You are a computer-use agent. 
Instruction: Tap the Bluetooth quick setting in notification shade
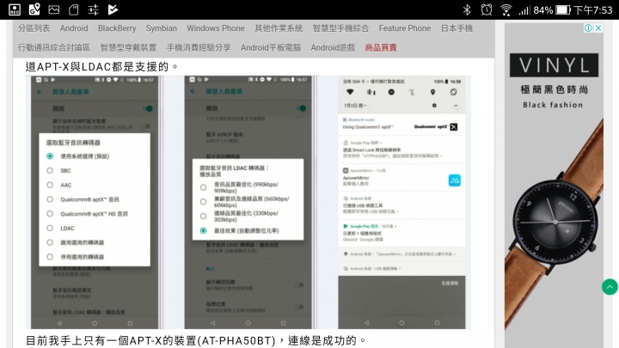point(371,92)
